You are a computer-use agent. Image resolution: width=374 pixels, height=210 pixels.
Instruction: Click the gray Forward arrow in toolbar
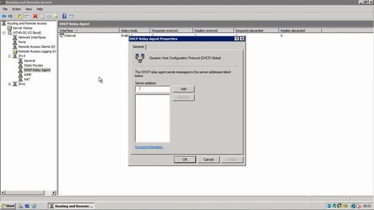point(11,16)
